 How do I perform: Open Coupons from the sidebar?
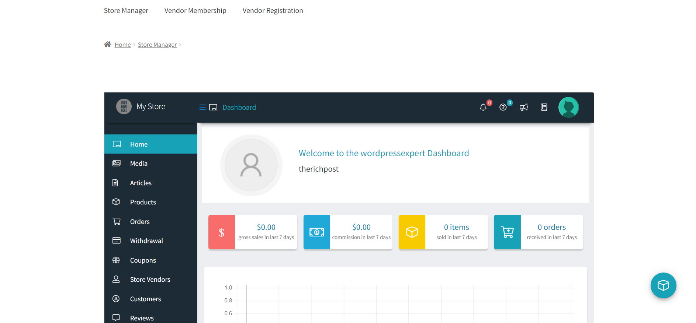(x=143, y=260)
